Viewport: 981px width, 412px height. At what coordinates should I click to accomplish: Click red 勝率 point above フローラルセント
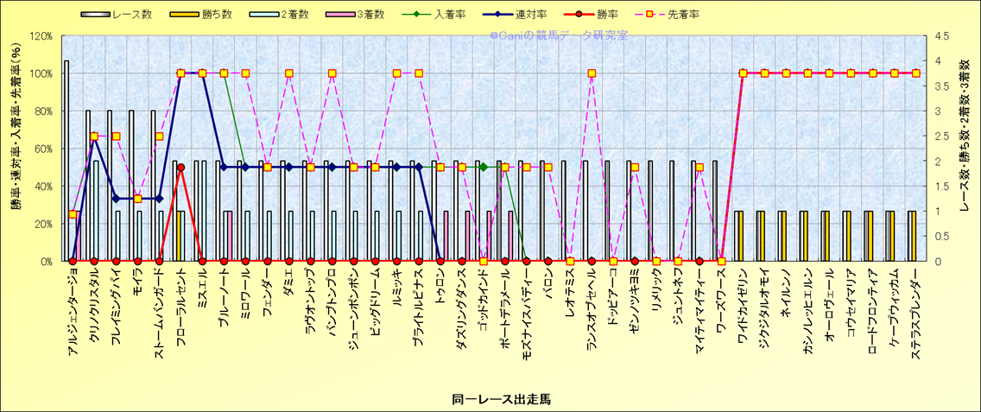point(180,168)
